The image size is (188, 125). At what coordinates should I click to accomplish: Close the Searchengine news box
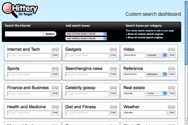coord(115,68)
